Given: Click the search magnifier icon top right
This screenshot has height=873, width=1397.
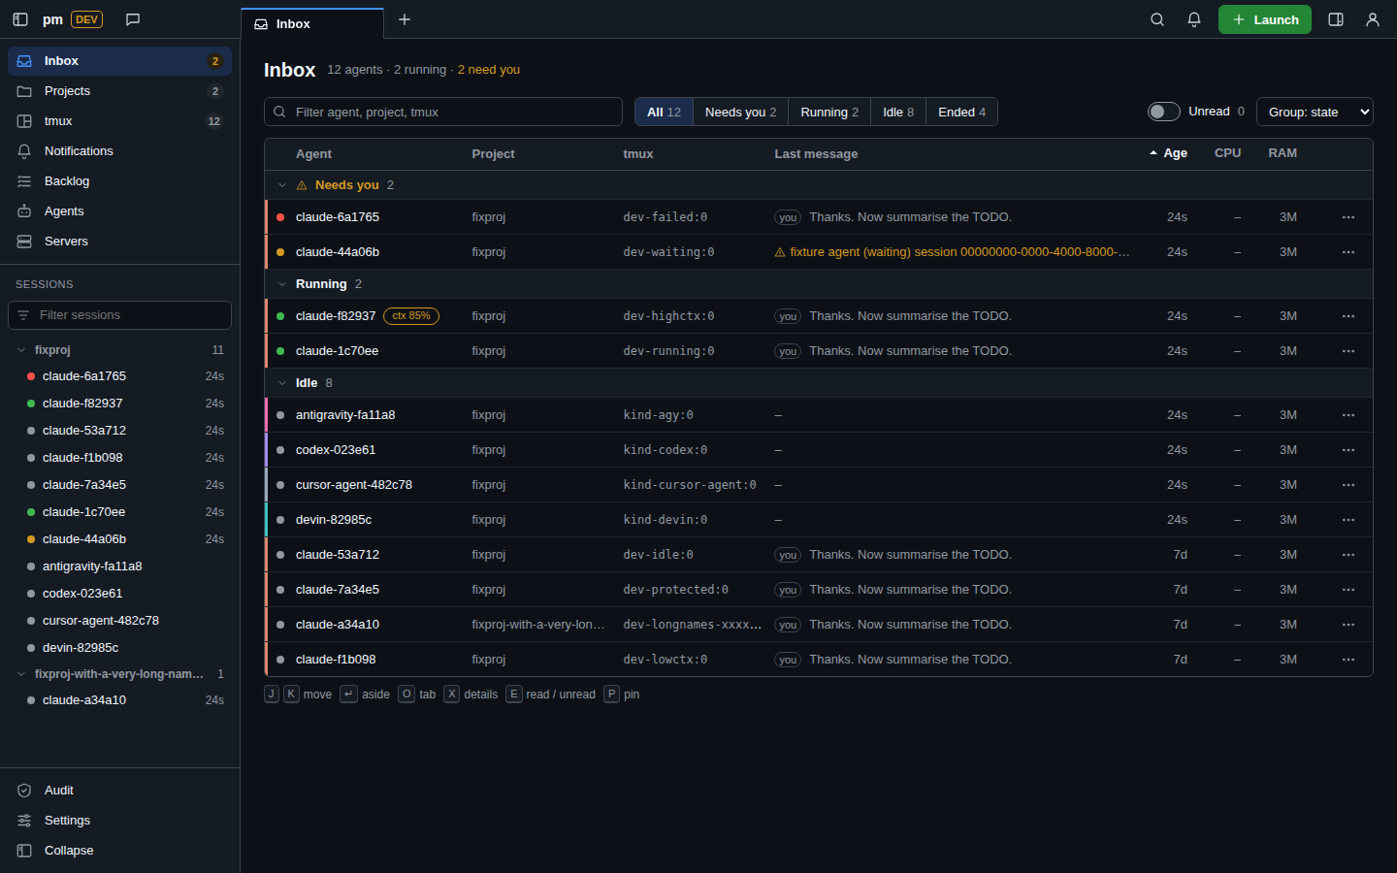Looking at the screenshot, I should (x=1157, y=19).
